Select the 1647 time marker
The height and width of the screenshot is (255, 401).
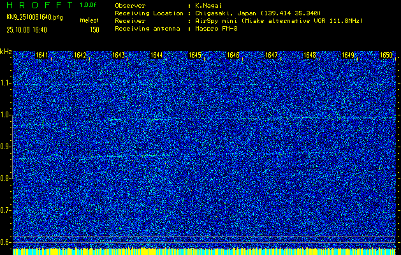point(272,55)
